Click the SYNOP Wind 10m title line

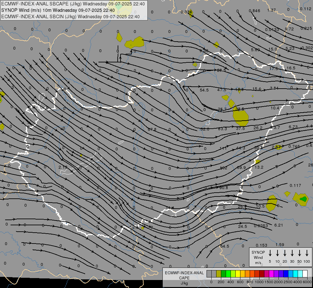click(58, 10)
